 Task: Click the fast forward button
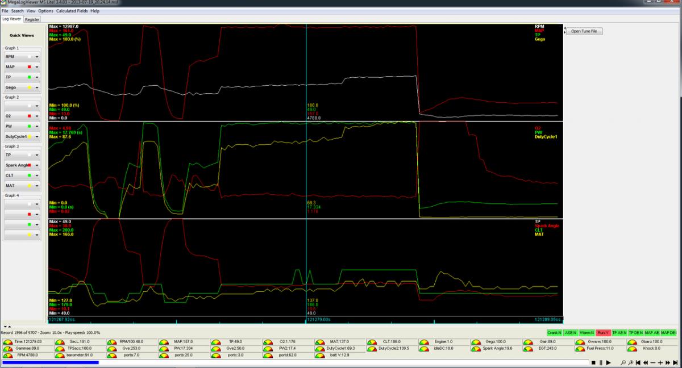point(667,362)
